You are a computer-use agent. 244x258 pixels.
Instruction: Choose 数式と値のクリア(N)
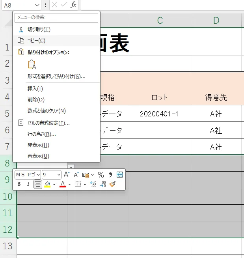[56, 110]
